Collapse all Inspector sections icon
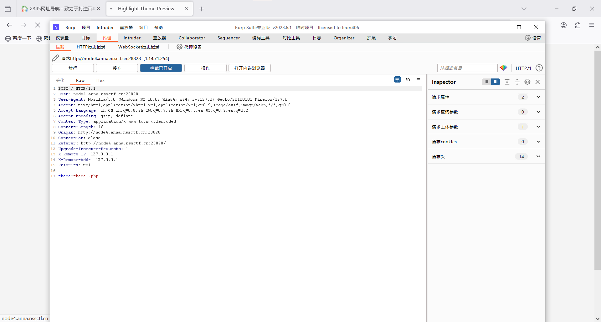Screen dimensions: 601x322 517,82
